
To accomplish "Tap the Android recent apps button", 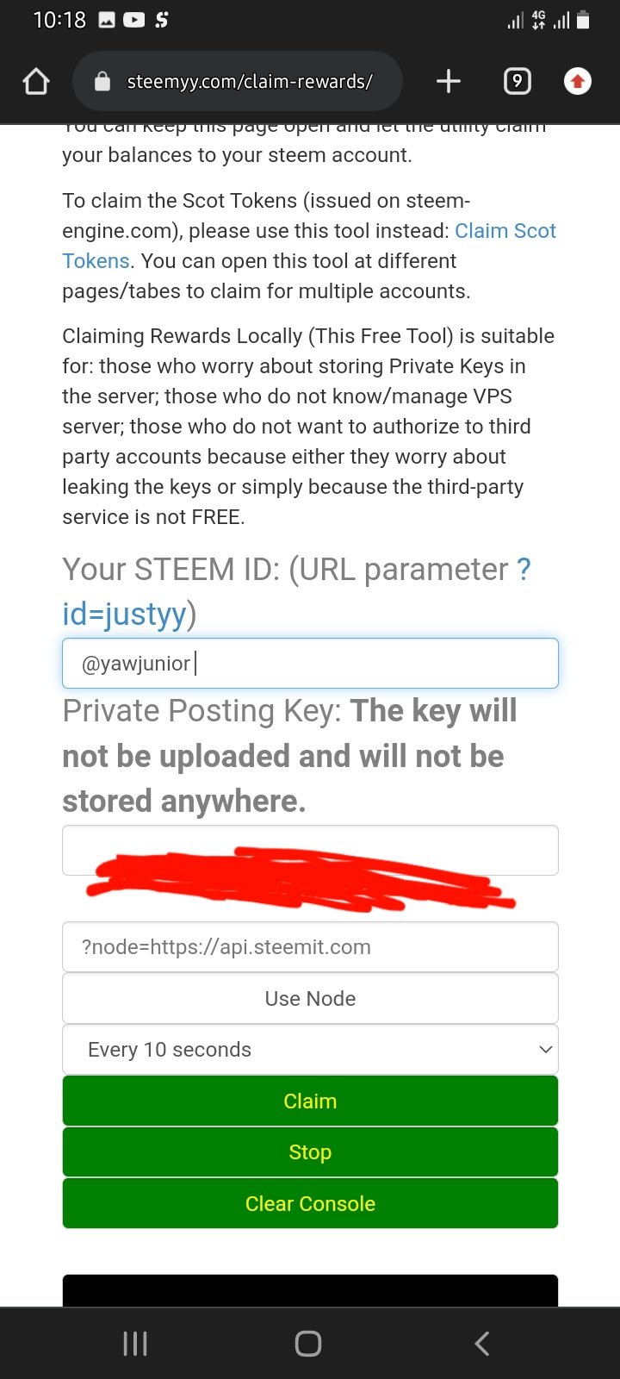I will tap(135, 1344).
